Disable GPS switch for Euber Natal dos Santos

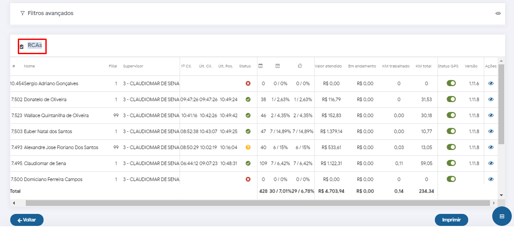tap(451, 131)
